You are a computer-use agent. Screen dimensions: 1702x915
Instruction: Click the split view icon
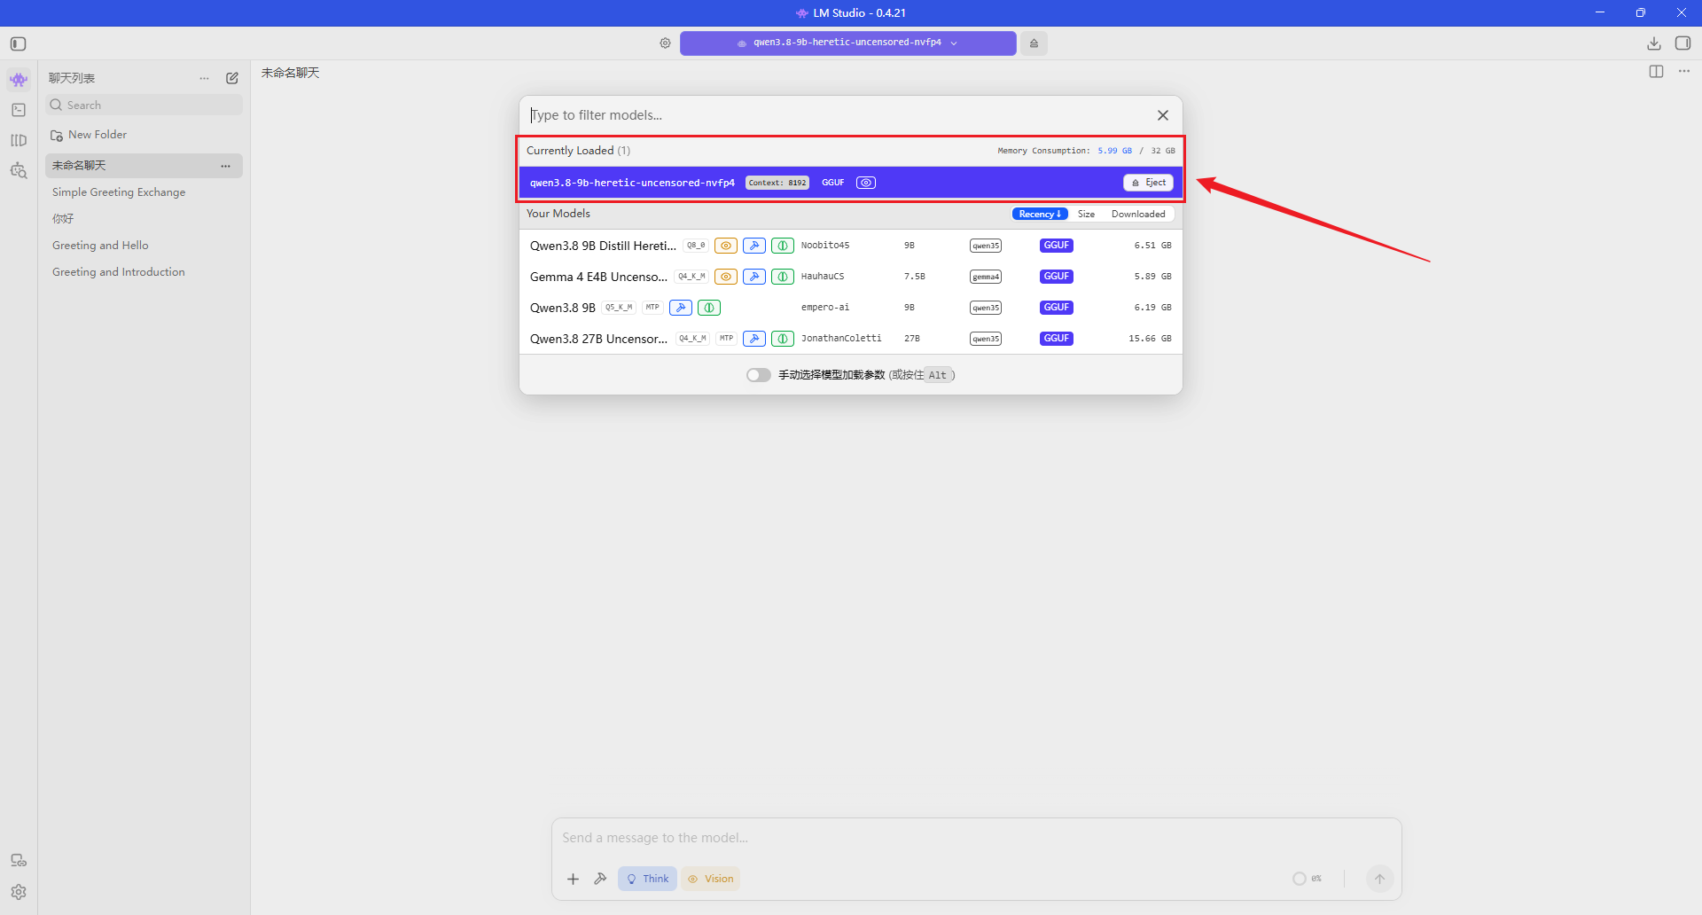1656,72
